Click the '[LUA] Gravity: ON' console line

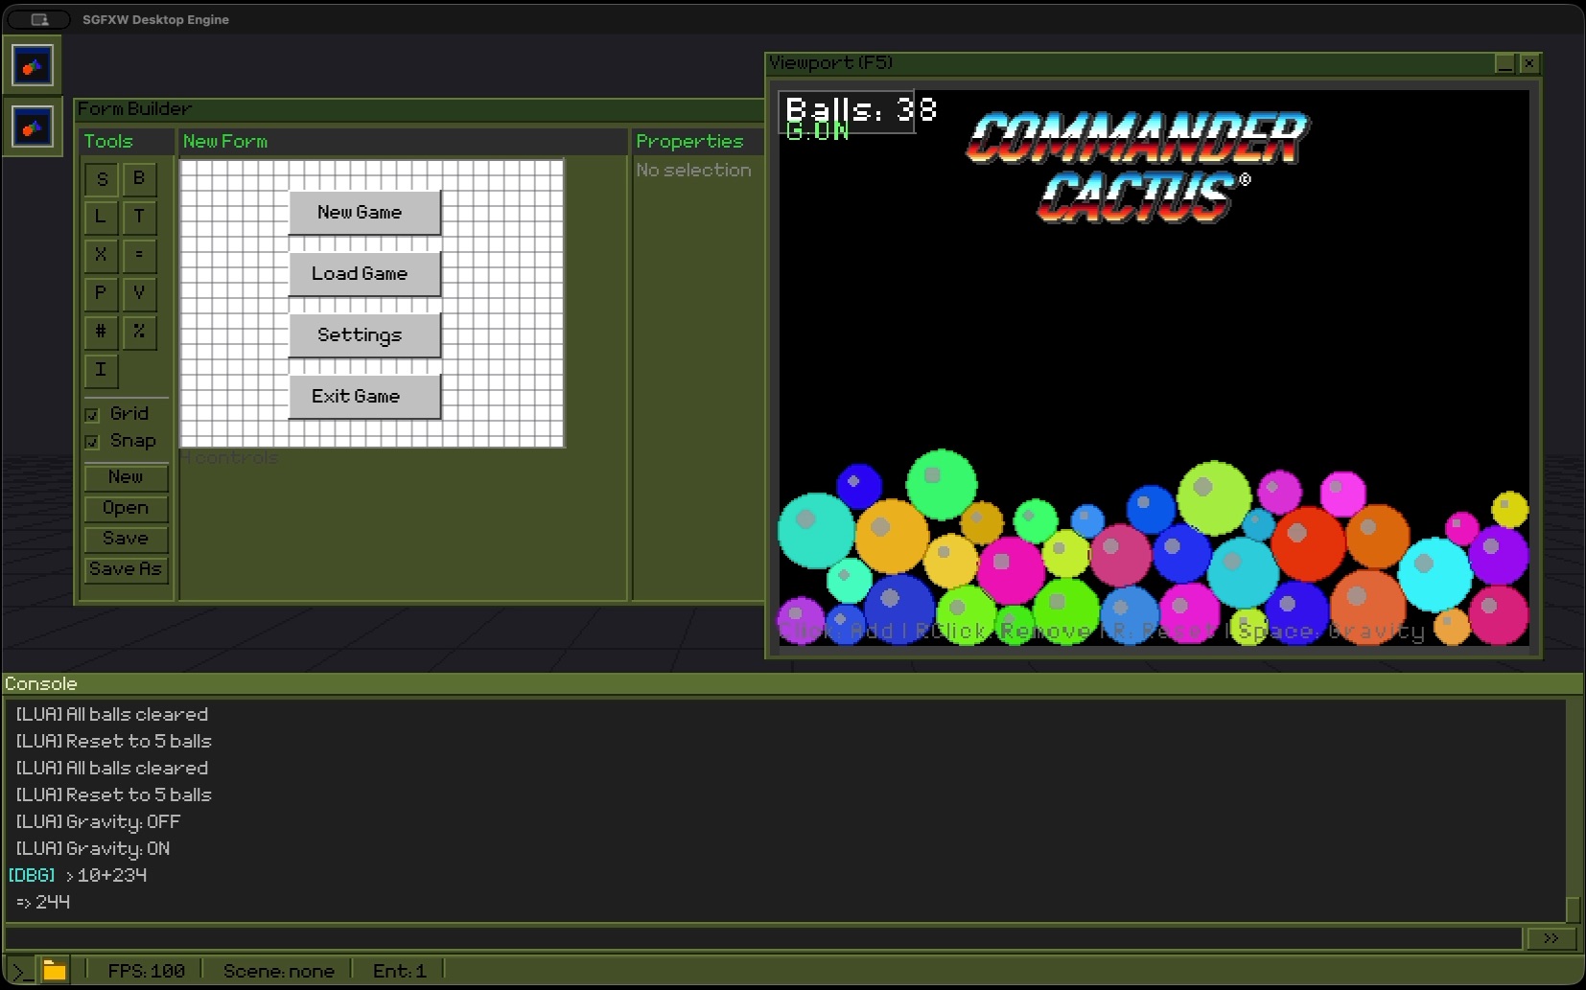pos(93,848)
